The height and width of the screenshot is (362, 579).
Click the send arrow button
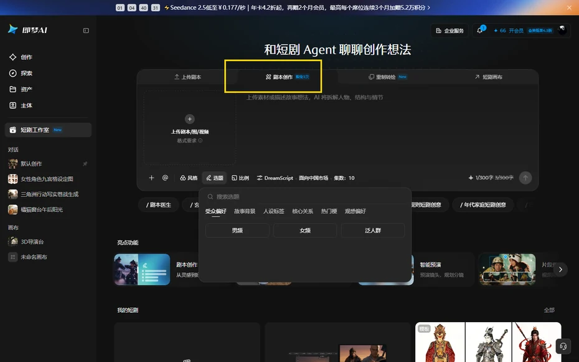[x=525, y=178]
